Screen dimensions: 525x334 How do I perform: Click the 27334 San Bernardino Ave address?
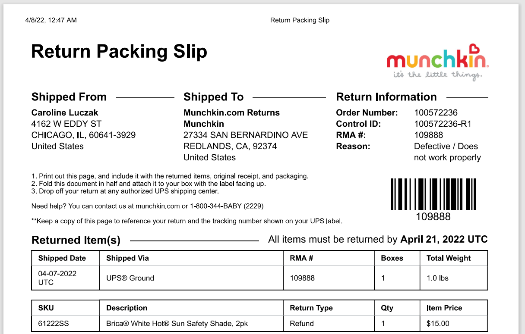[x=246, y=135]
